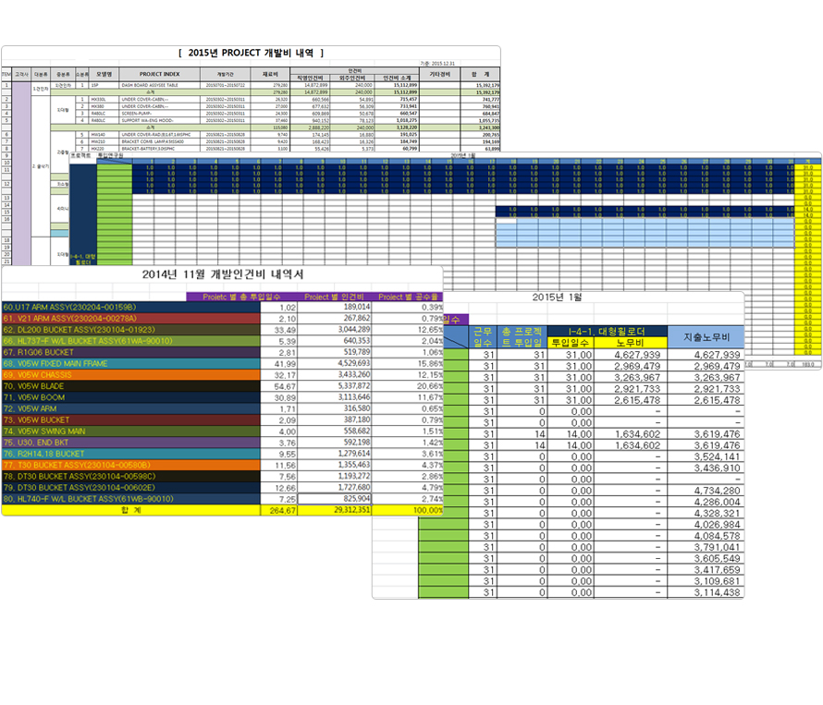Screen dimensions: 823x705
Task: Click '66. HL737-F W/L BUCKET ASSY(61WA-90010)' row
Action: (x=131, y=341)
